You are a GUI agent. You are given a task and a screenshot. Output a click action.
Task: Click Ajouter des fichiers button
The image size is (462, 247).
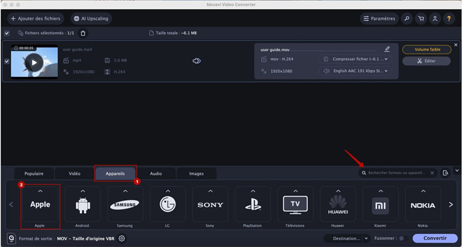[x=35, y=18]
